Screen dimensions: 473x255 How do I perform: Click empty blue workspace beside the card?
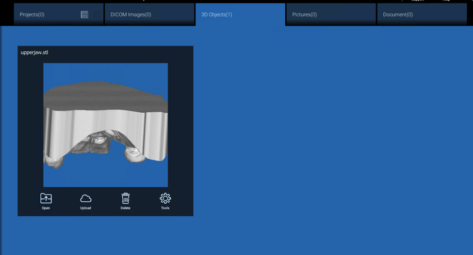pyautogui.click(x=330, y=135)
